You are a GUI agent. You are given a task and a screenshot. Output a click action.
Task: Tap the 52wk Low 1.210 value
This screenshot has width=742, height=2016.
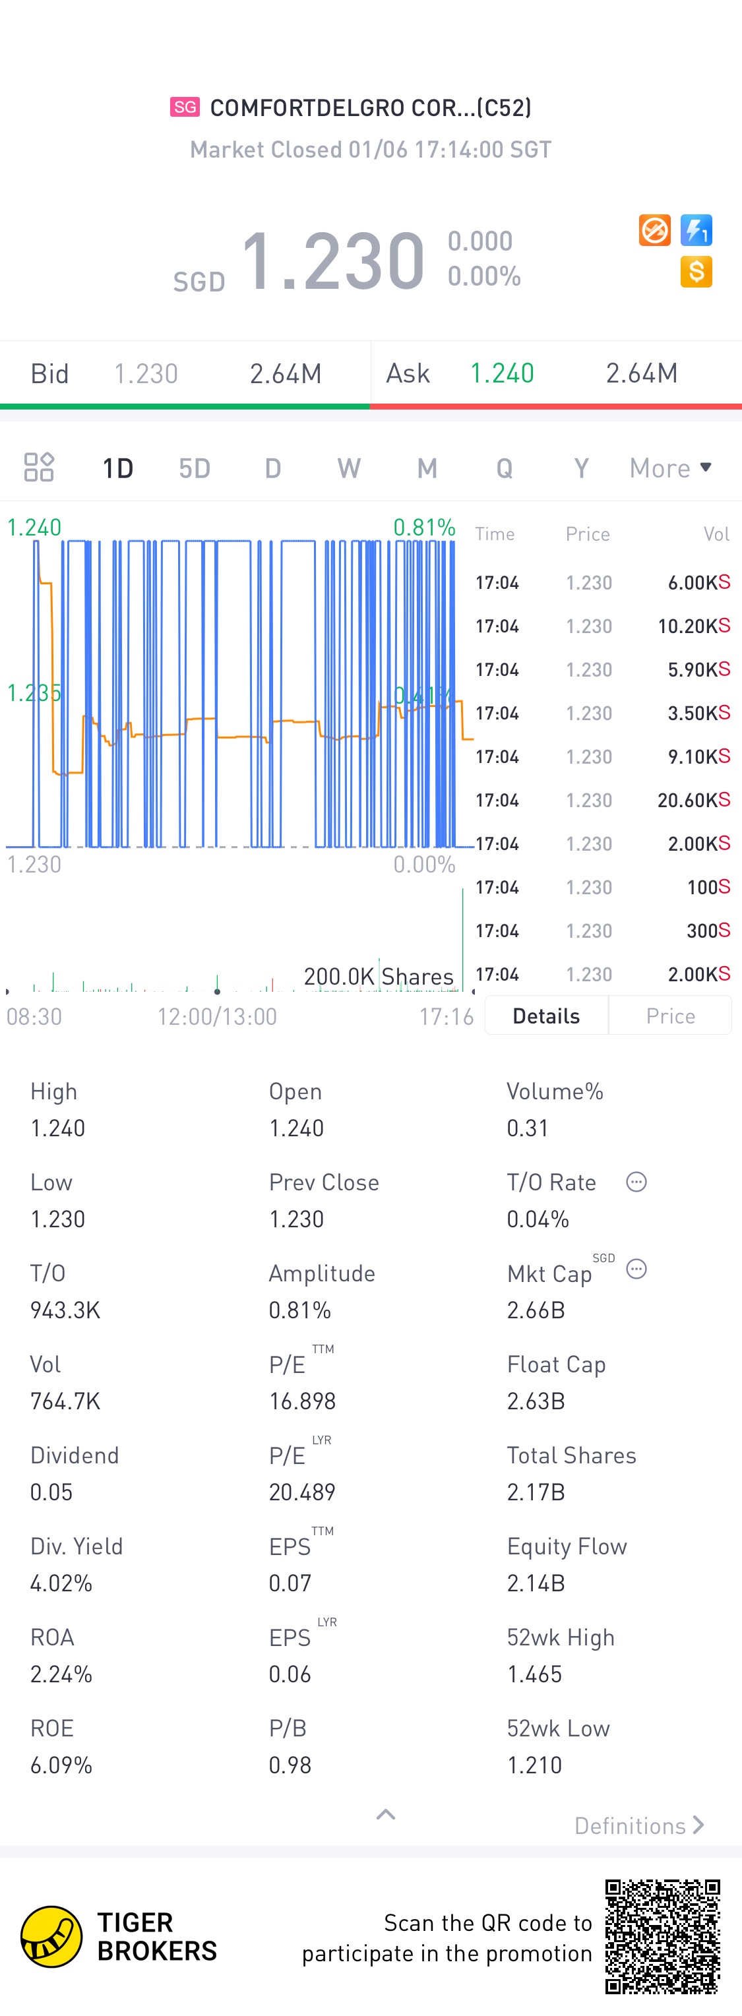(535, 1765)
